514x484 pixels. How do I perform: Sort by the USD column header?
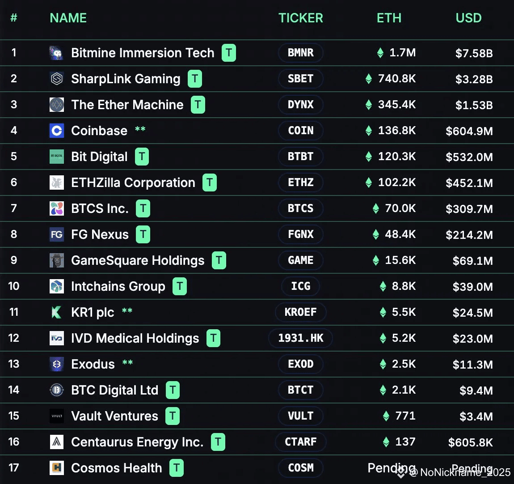468,18
